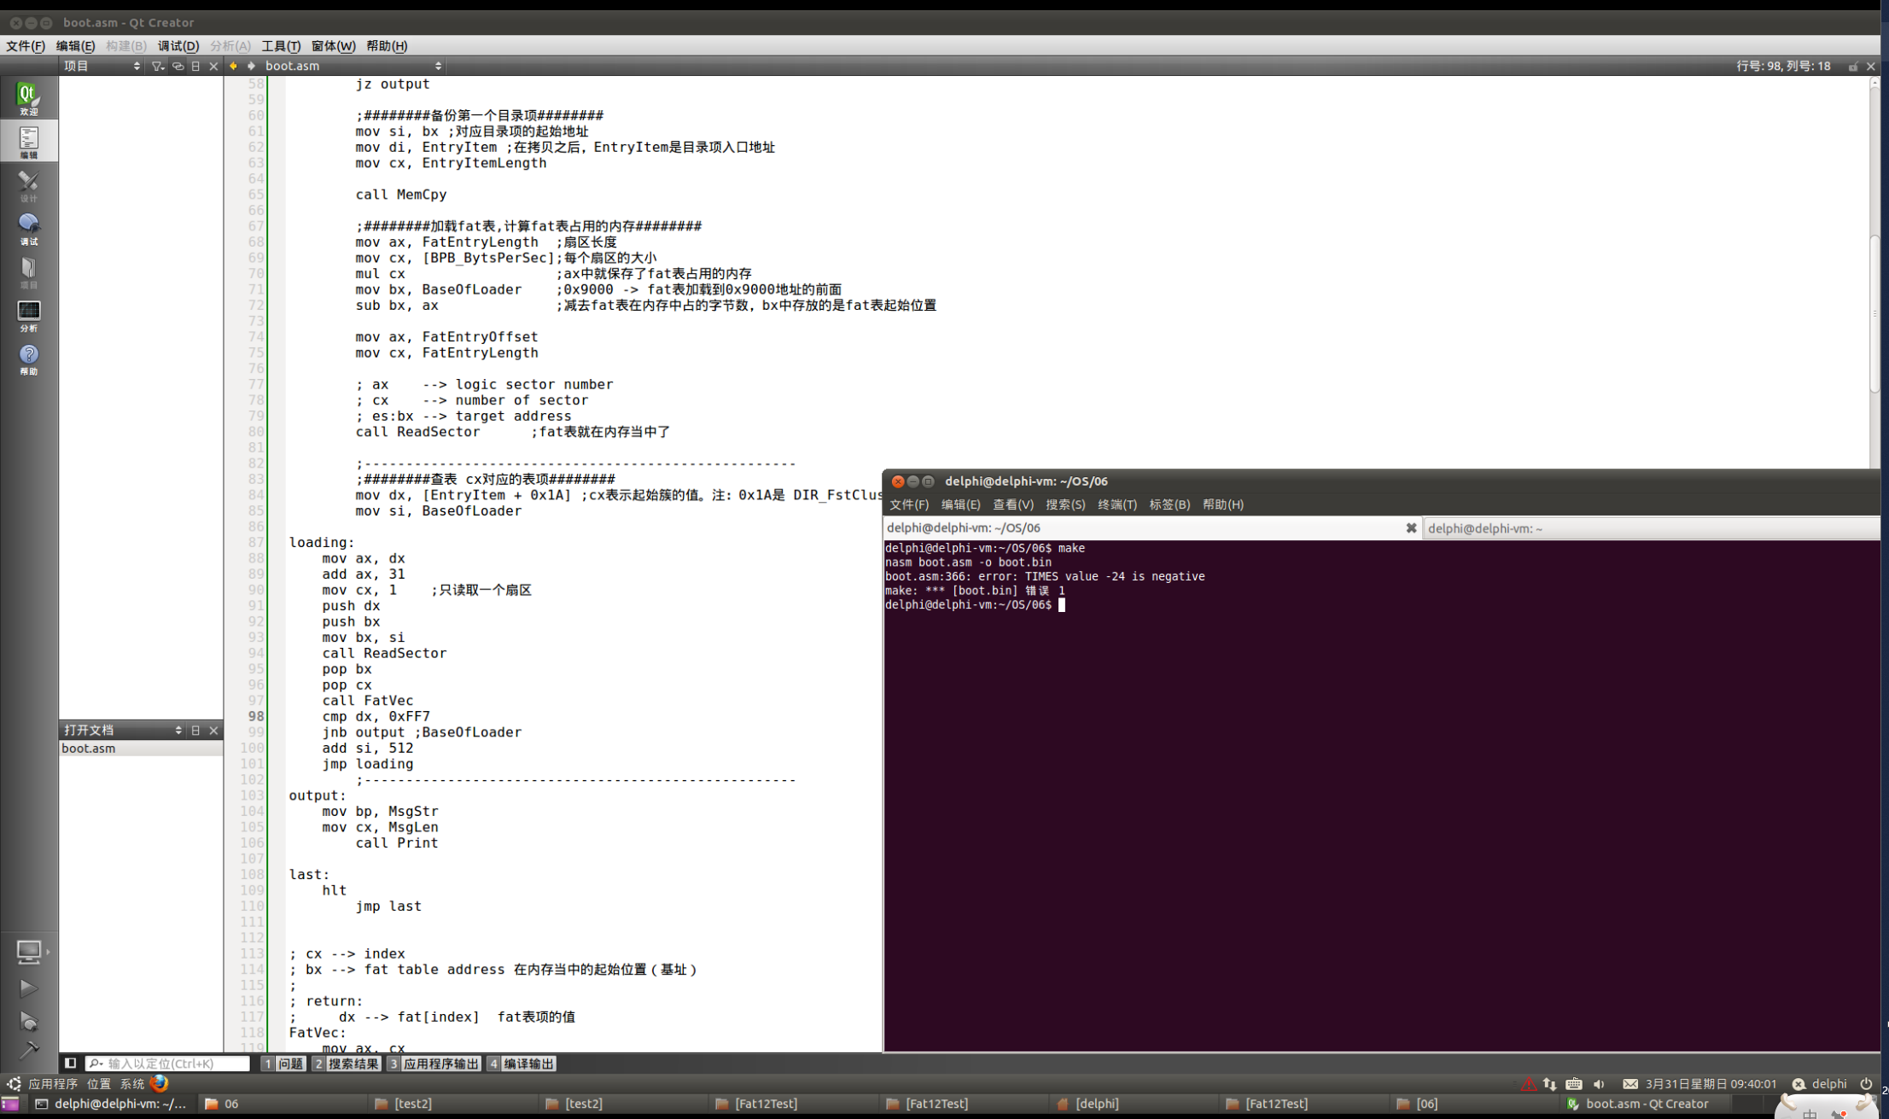Launch Firefox from the bottom panel
Viewport: 1889px width, 1119px height.
tap(160, 1083)
